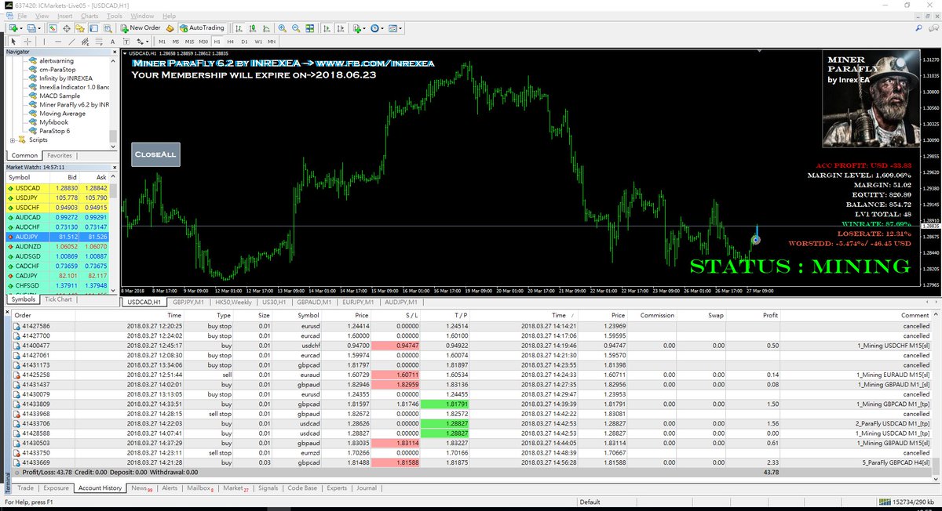Toggle AutoTrading on or off
Image resolution: width=942 pixels, height=511 pixels.
click(x=202, y=27)
